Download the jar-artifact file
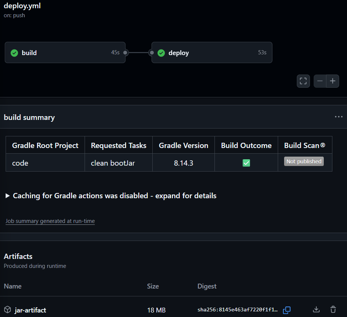347x317 pixels. coord(316,310)
